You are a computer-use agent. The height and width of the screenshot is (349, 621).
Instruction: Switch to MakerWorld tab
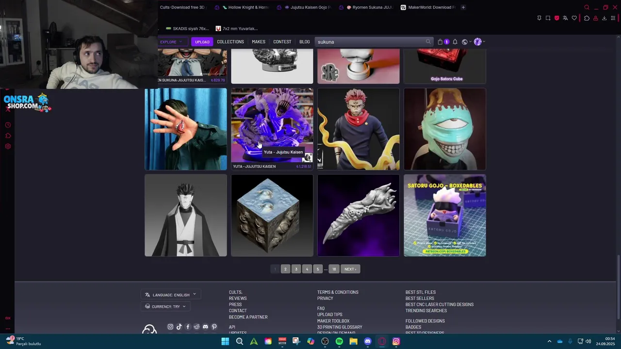pyautogui.click(x=428, y=7)
